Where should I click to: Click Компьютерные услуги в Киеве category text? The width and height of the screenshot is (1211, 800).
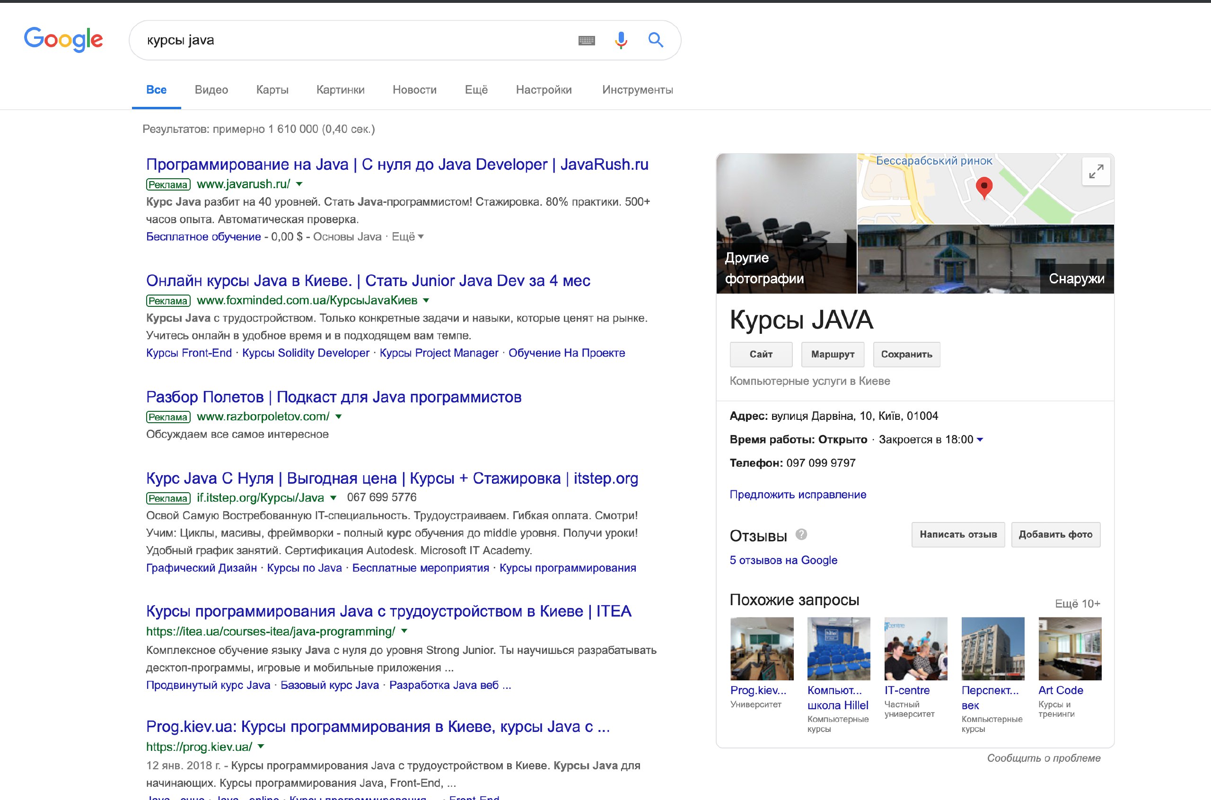pyautogui.click(x=809, y=381)
